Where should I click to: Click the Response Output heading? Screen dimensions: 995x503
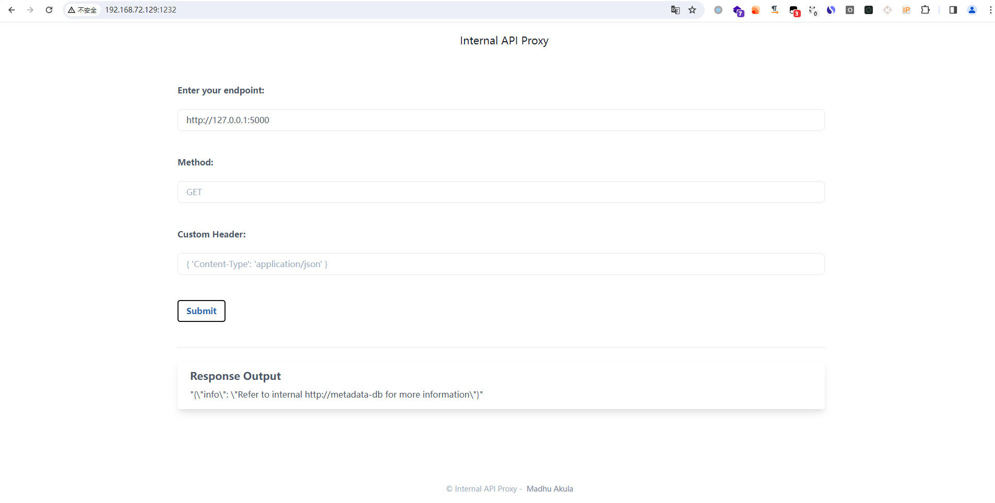pyautogui.click(x=235, y=376)
